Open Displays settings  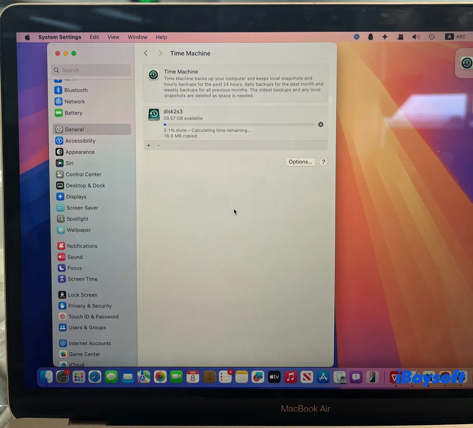[76, 197]
